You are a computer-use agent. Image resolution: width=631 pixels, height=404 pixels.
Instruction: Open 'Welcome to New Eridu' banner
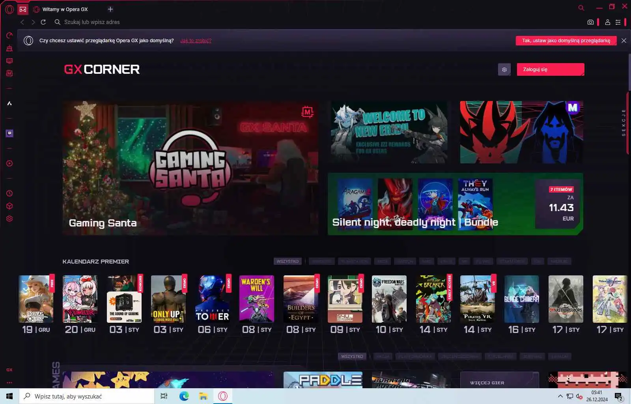pyautogui.click(x=389, y=132)
